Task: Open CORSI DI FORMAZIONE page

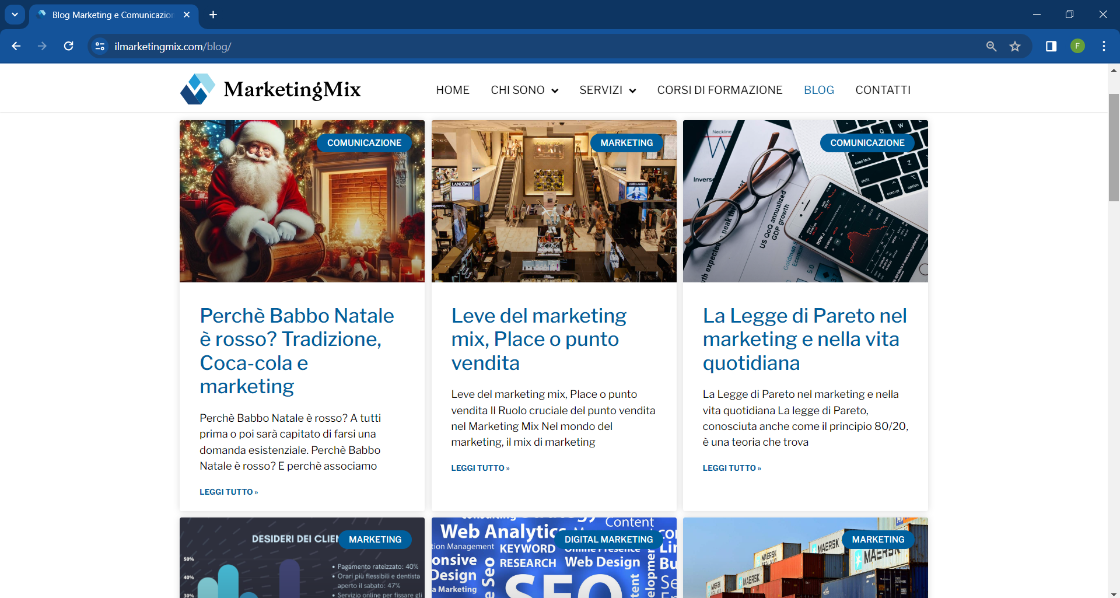Action: pos(720,90)
